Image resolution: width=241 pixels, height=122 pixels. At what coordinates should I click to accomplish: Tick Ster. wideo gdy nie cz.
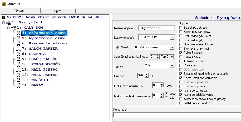pos(181,36)
